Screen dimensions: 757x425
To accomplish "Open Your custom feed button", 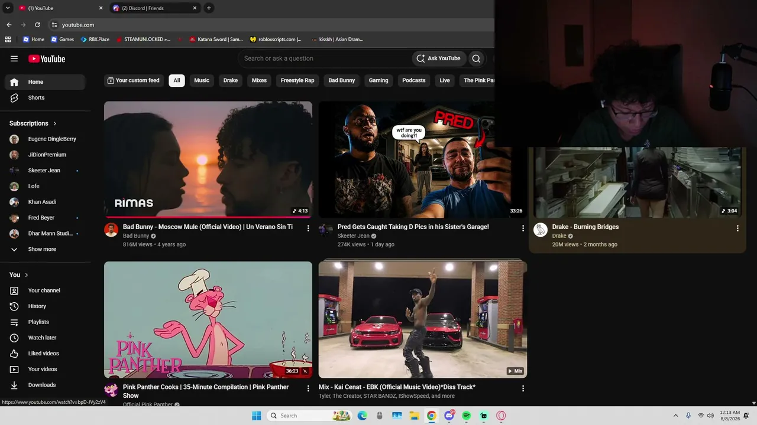I will 134,80.
